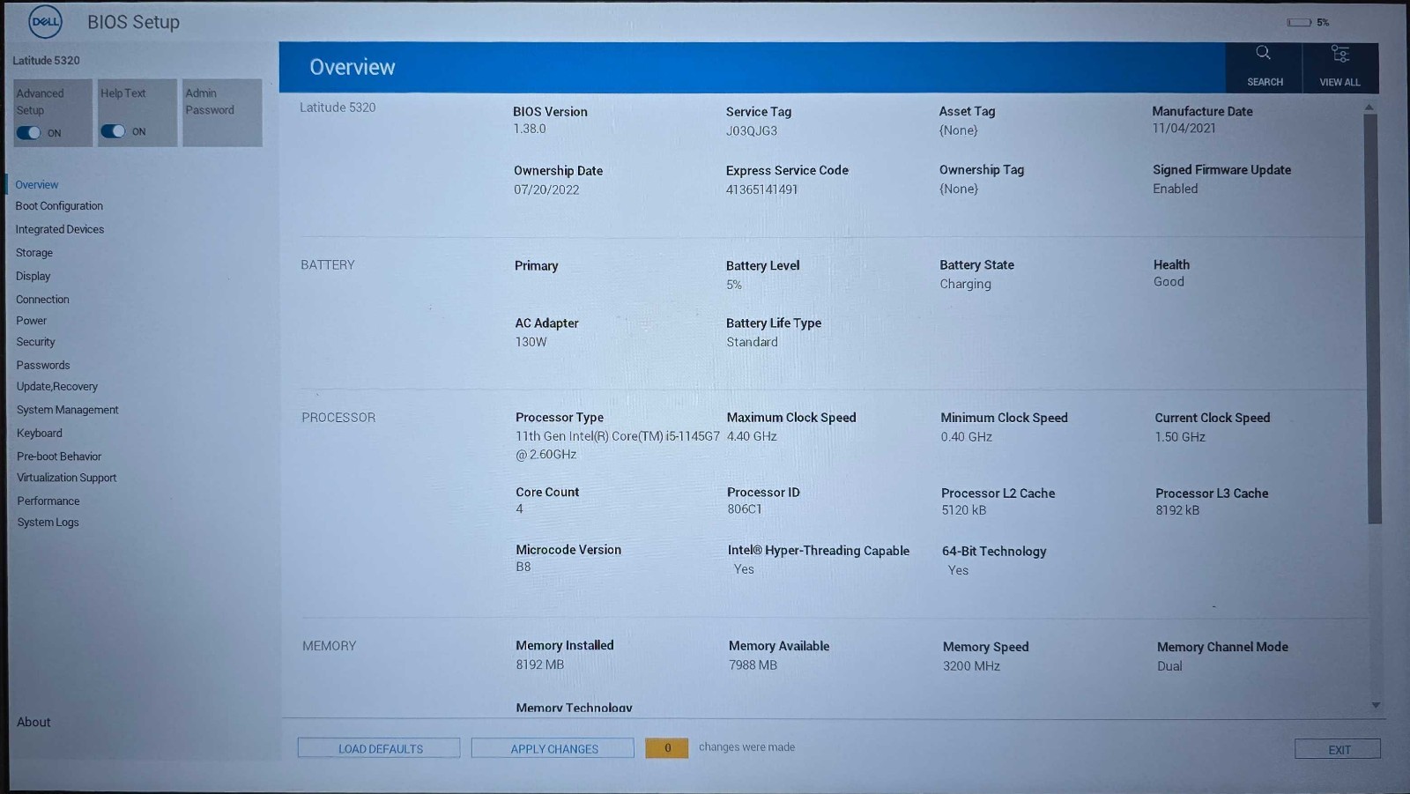Viewport: 1410px width, 794px height.
Task: Select Overview in the sidebar
Action: (x=37, y=185)
